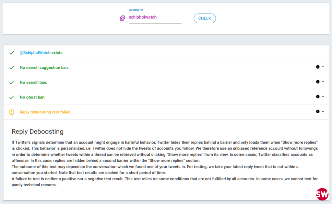This screenshot has width=332, height=204.
Task: Click 'No search ban.' text
Action: click(33, 83)
